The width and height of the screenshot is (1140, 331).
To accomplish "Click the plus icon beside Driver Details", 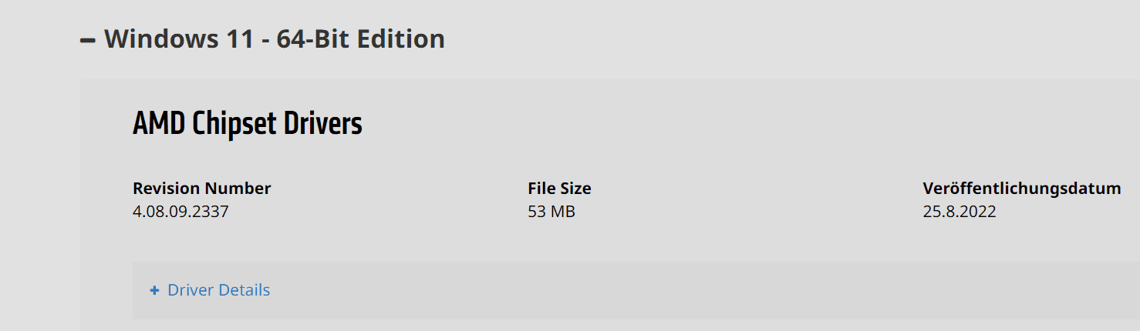I will tap(154, 290).
